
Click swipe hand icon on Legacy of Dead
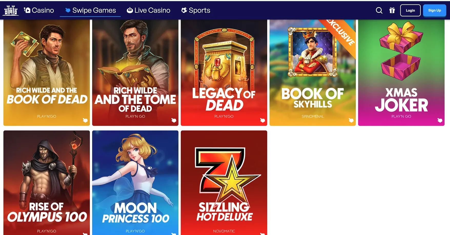click(x=263, y=120)
